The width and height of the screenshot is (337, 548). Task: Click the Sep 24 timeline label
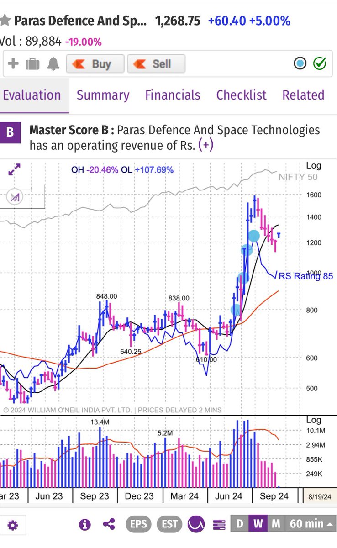pyautogui.click(x=274, y=496)
